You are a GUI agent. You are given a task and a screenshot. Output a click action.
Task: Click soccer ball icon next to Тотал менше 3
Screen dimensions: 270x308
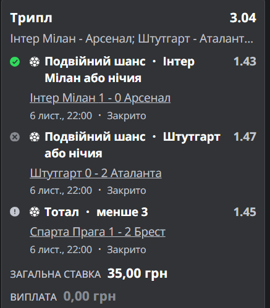(35, 212)
